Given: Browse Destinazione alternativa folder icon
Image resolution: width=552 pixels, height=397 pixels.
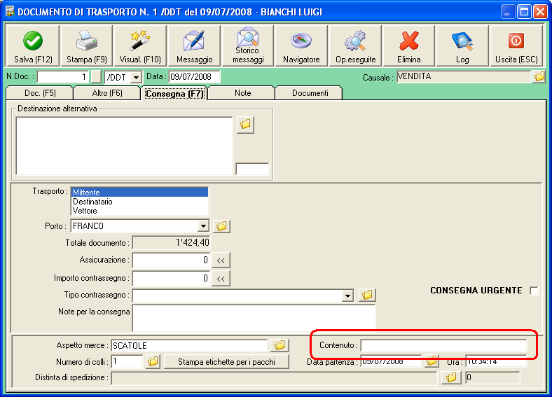Looking at the screenshot, I should click(x=245, y=125).
